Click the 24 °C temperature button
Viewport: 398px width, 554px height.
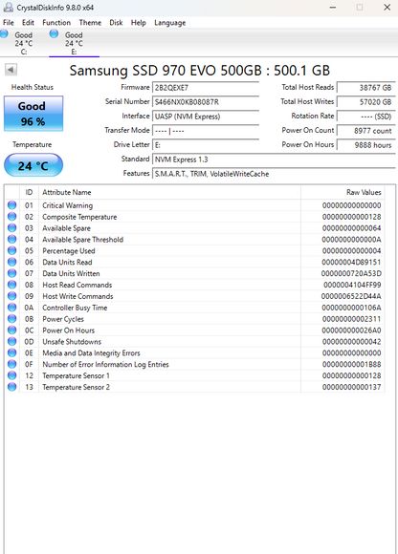point(33,165)
